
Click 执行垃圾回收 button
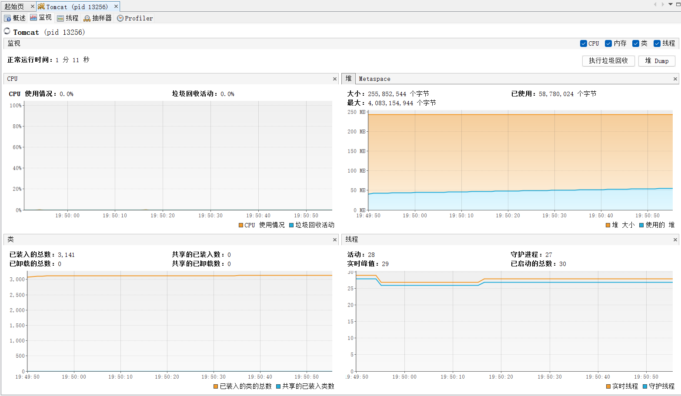coord(608,61)
